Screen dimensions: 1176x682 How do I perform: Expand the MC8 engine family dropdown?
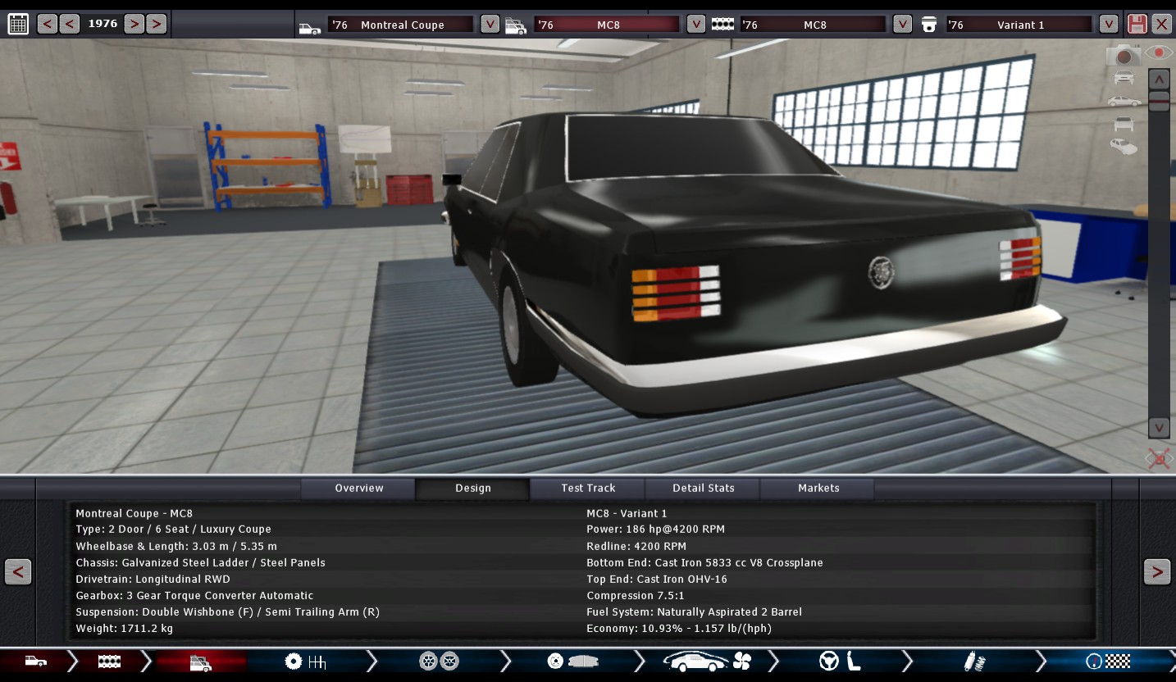coord(902,24)
